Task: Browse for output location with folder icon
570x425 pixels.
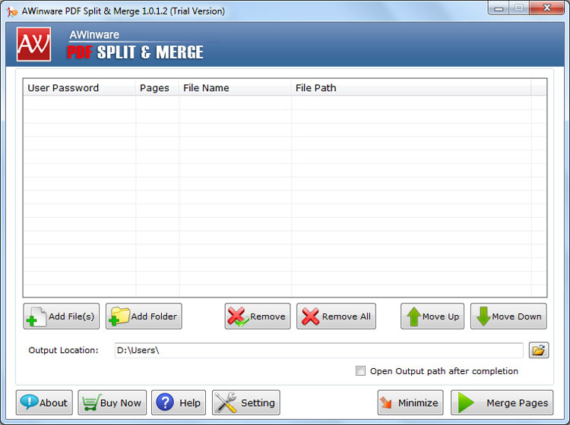Action: (x=538, y=350)
